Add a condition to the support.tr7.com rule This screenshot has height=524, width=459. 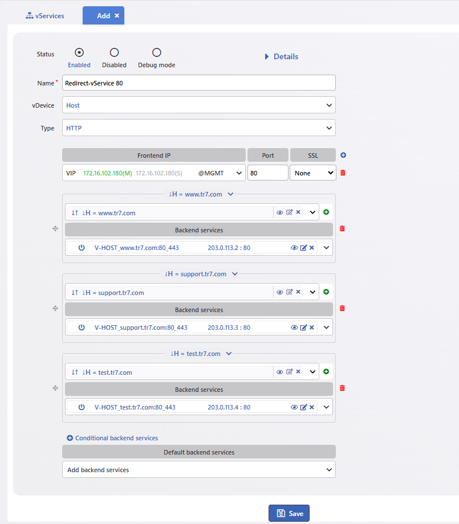(x=326, y=292)
